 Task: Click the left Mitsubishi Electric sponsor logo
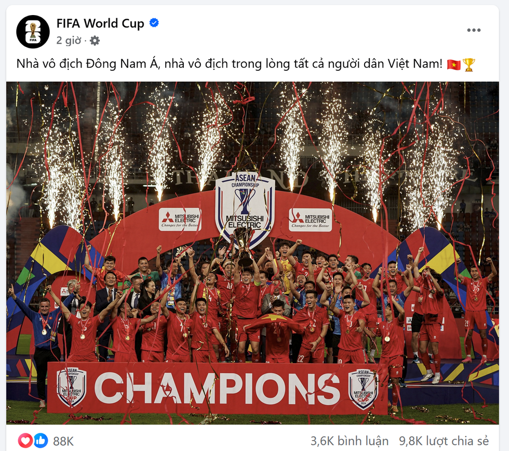(180, 220)
